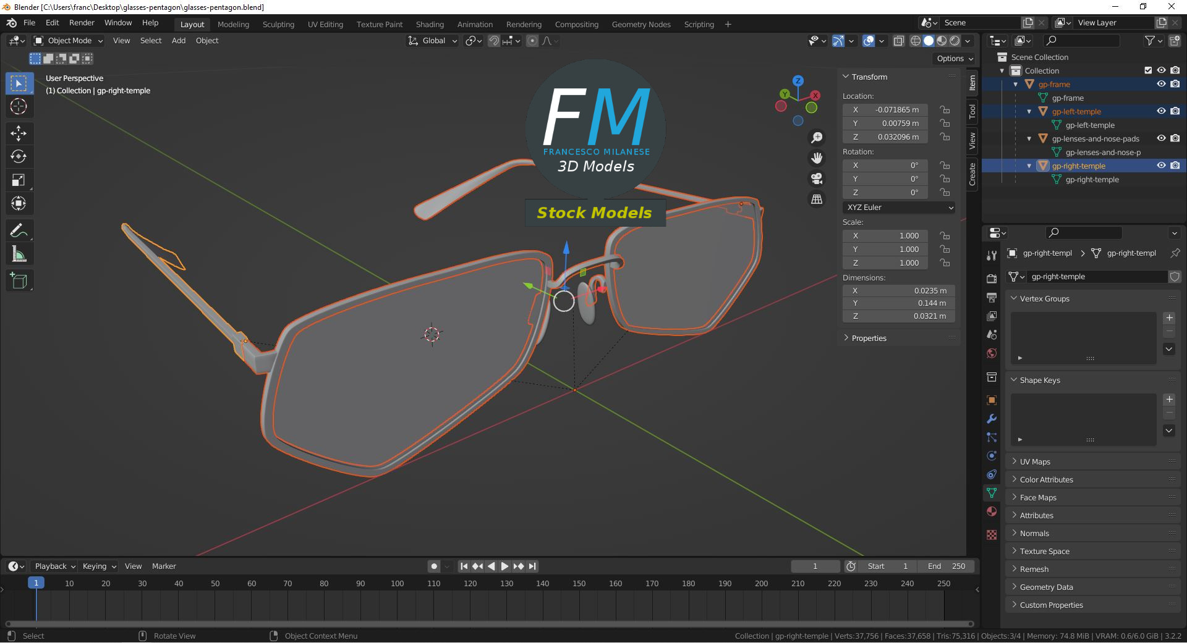Select rendered viewport shading mode
The width and height of the screenshot is (1187, 643).
click(955, 41)
